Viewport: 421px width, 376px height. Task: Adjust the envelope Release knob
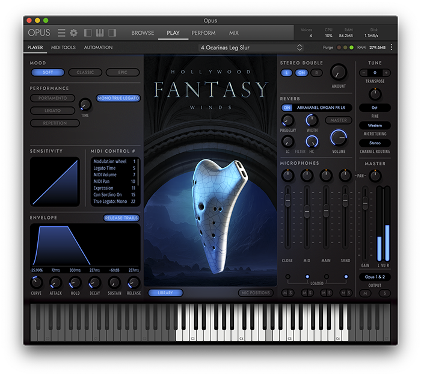pos(134,282)
